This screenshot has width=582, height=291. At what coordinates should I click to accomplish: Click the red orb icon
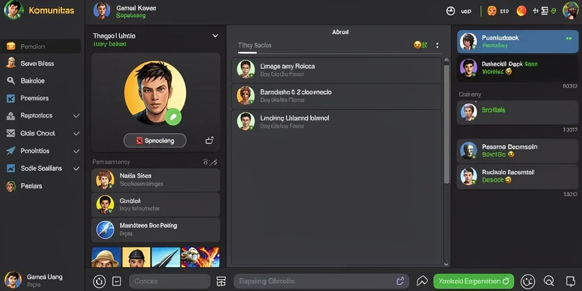click(522, 11)
